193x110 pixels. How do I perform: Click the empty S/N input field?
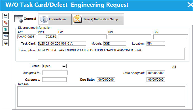(171, 37)
